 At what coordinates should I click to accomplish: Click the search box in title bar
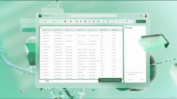93,16
